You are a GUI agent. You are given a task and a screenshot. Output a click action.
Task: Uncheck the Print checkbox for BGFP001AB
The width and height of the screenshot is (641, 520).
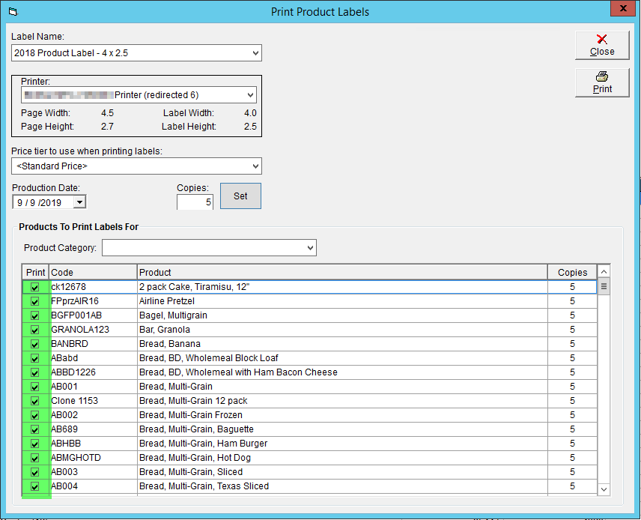34,316
